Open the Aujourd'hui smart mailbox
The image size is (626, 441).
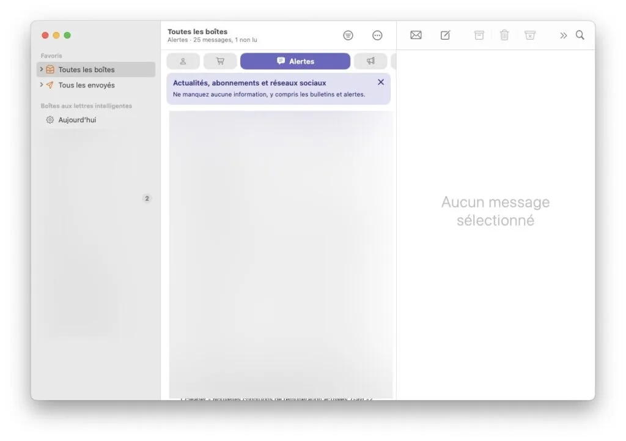point(96,120)
